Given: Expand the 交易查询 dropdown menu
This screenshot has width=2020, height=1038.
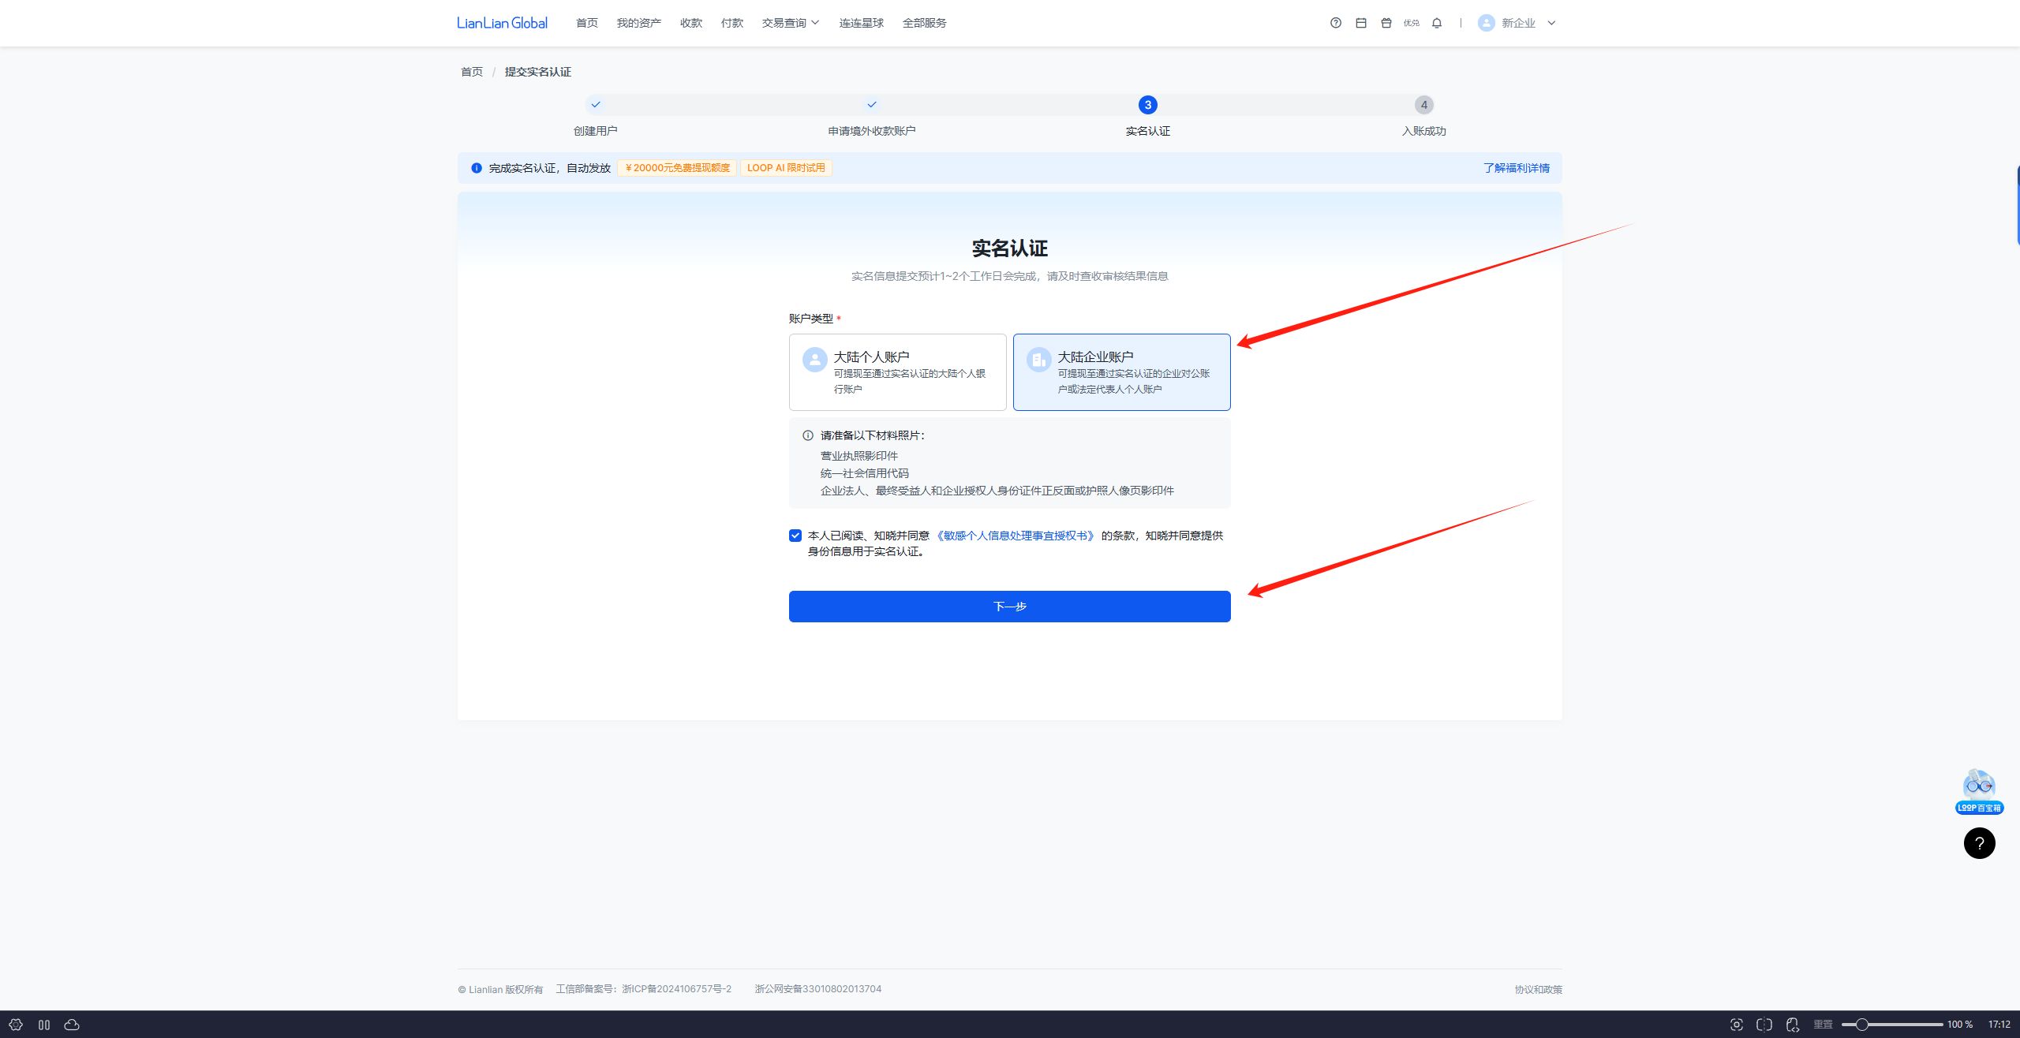Looking at the screenshot, I should pyautogui.click(x=791, y=23).
